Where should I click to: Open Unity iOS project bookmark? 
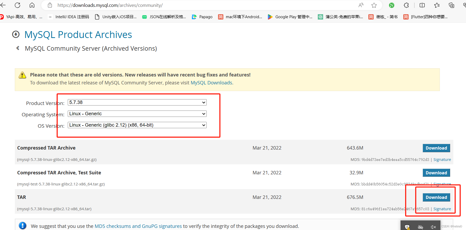point(116,17)
